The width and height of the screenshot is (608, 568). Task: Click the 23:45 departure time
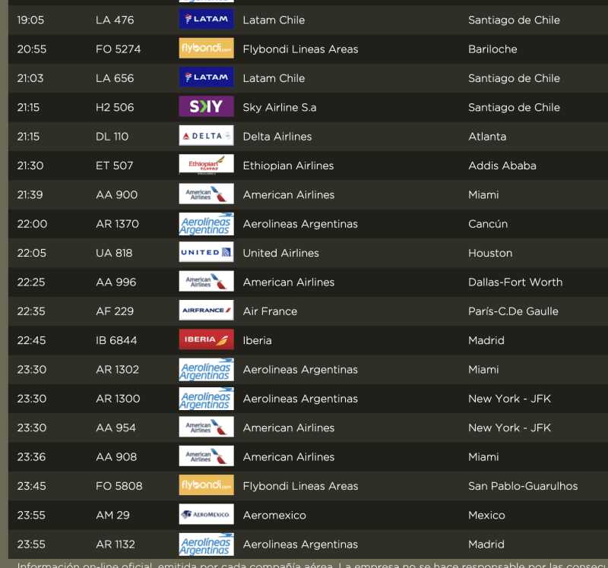tap(31, 486)
